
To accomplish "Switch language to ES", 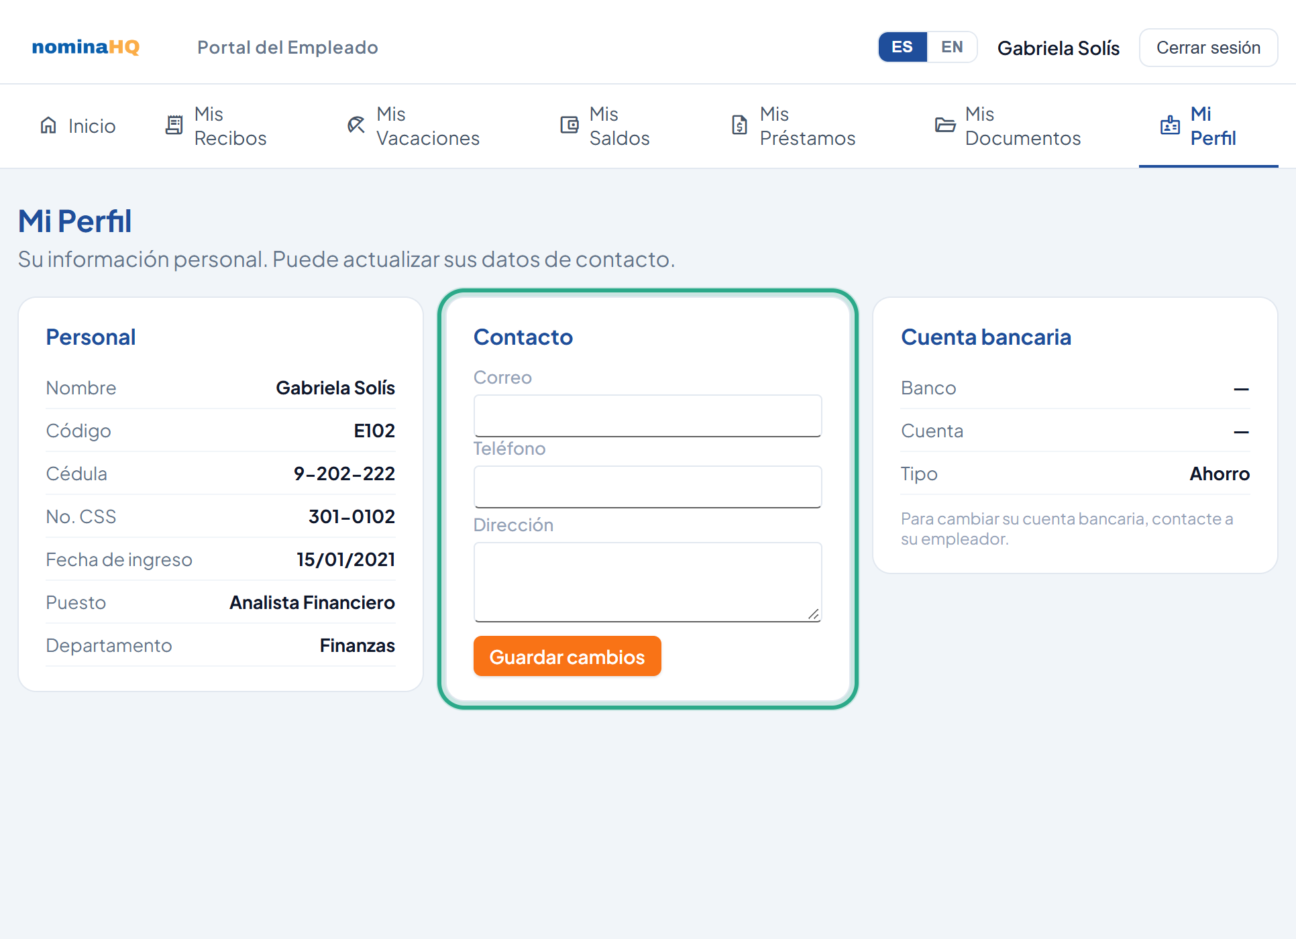I will pos(902,47).
